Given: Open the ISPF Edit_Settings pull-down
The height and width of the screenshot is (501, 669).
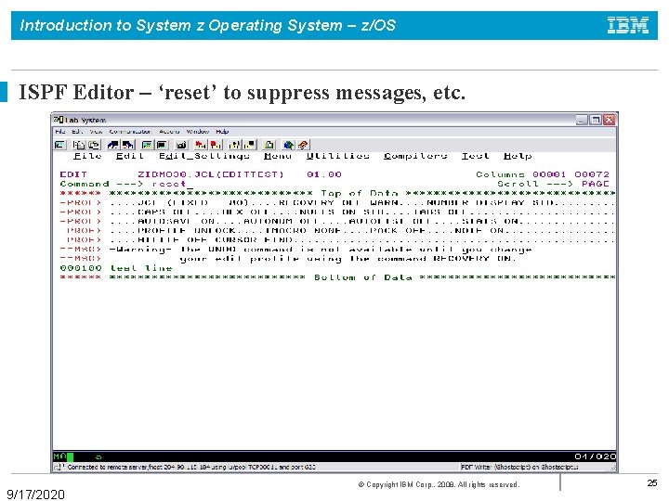Looking at the screenshot, I should (x=203, y=156).
